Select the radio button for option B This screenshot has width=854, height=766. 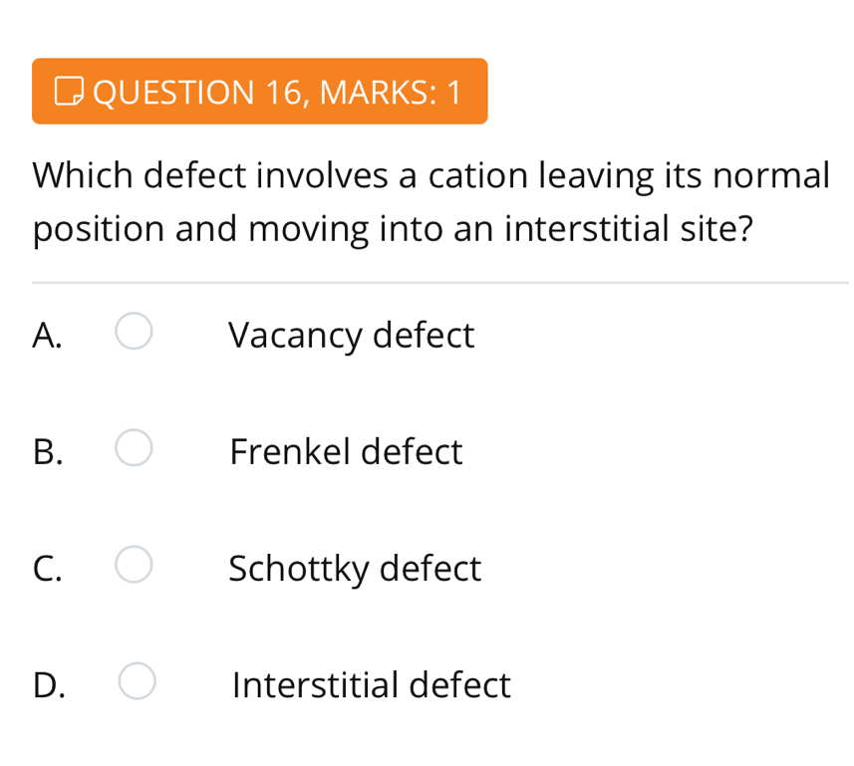(134, 450)
